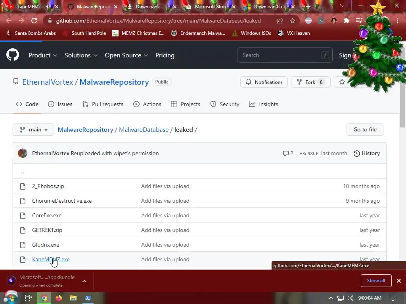The width and height of the screenshot is (406, 304).
Task: Show hidden system tray icons chevron
Action: (331, 298)
